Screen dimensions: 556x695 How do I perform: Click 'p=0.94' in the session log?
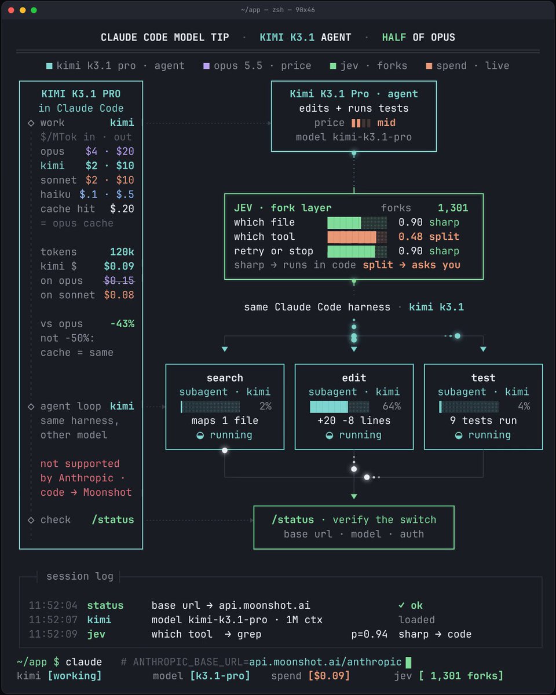(370, 634)
